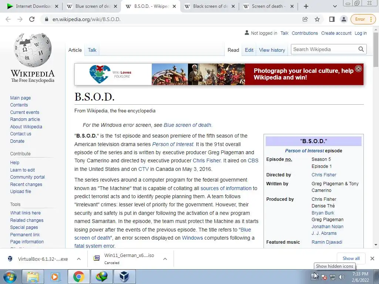Open the browser side panel icon
This screenshot has height=284, width=379.
[332, 19]
